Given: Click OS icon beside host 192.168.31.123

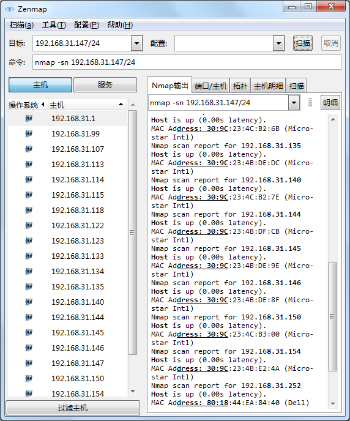Looking at the screenshot, I should pyautogui.click(x=29, y=240).
